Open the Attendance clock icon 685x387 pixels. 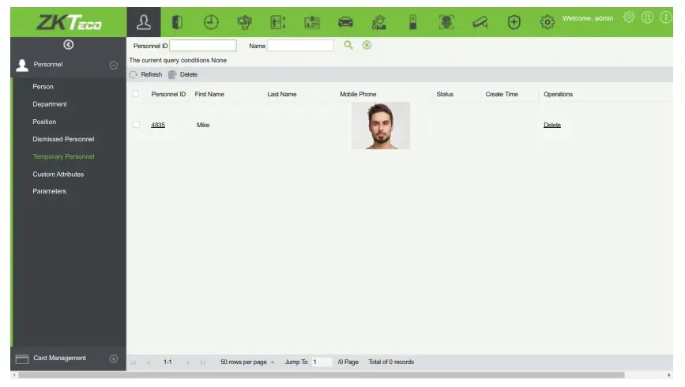[x=211, y=22]
